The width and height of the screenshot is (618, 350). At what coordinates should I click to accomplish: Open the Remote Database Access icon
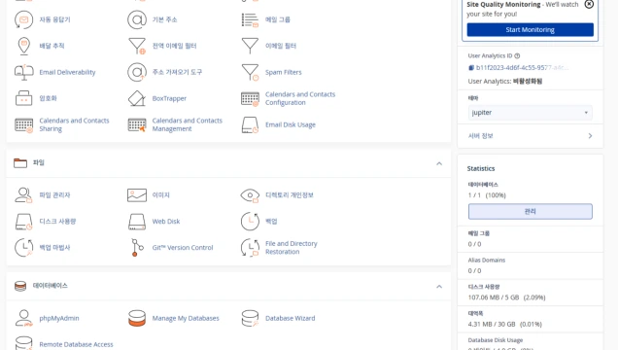click(23, 343)
